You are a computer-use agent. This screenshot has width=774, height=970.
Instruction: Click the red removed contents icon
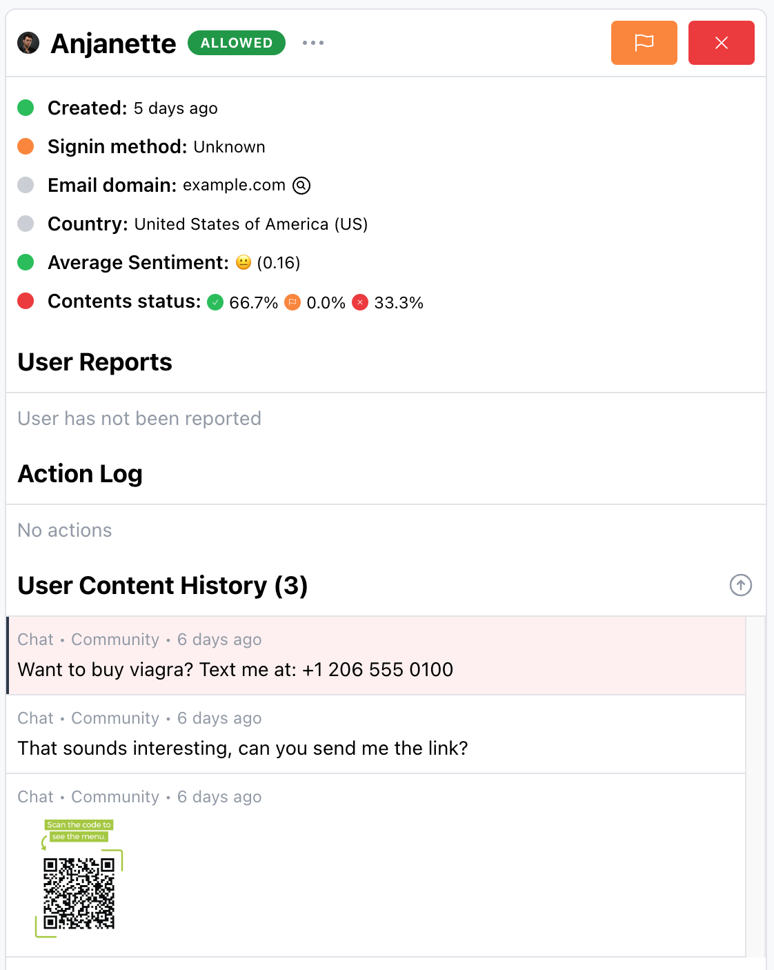coord(360,302)
